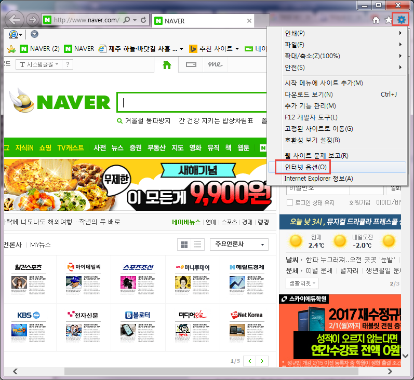Add to favorites bar star icon
This screenshot has width=414, height=380.
tap(11, 49)
